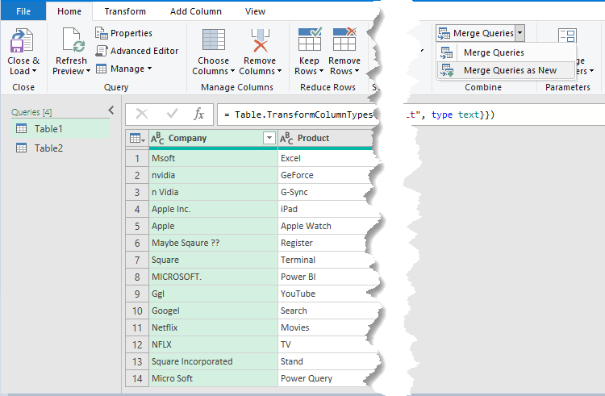This screenshot has width=605, height=396.
Task: Switch to the Add Column tab
Action: click(x=196, y=11)
